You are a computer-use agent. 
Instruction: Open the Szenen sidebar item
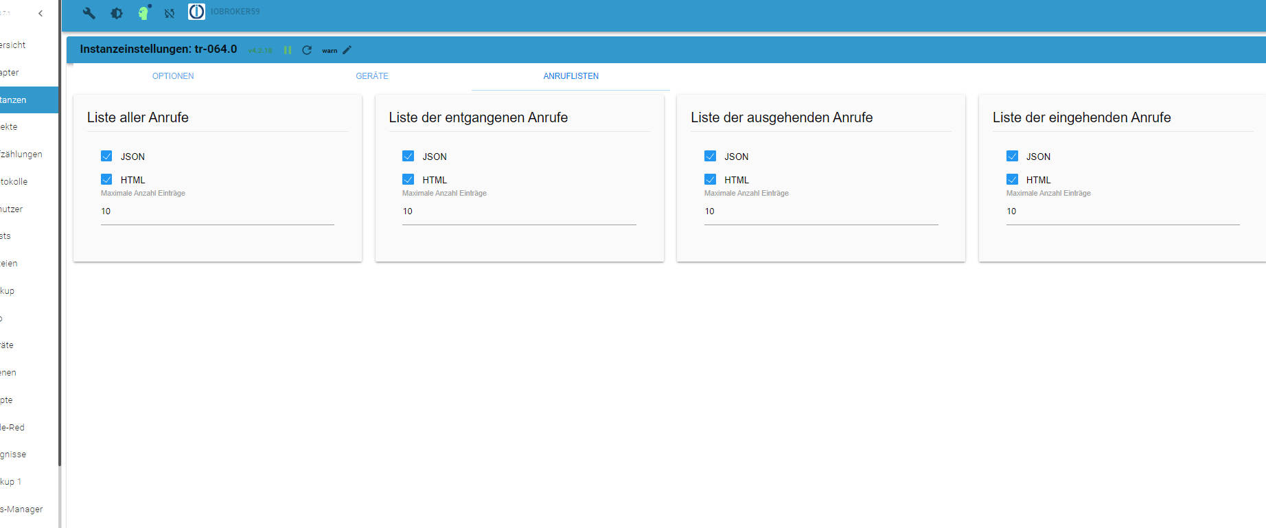pyautogui.click(x=29, y=373)
